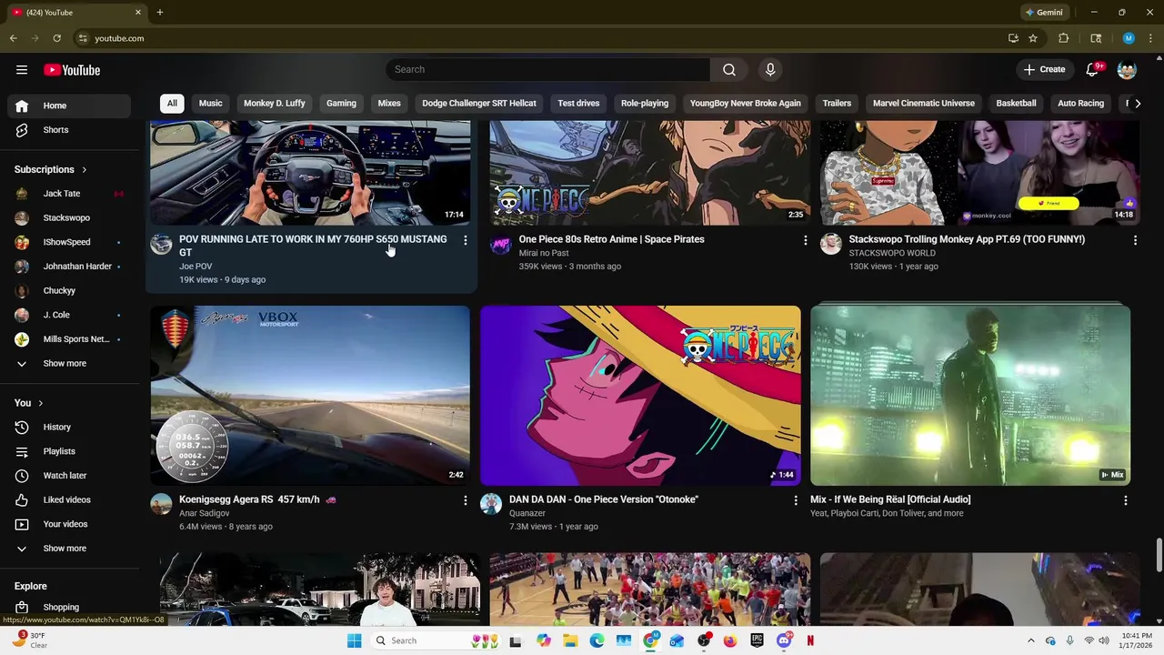
Task: Select the Mixes filter chip
Action: 389,104
